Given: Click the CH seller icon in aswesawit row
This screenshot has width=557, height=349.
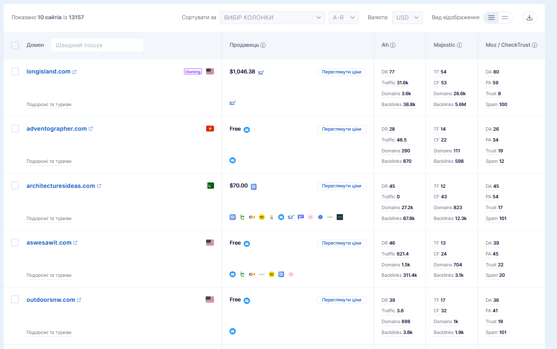Looking at the screenshot, I should point(252,274).
